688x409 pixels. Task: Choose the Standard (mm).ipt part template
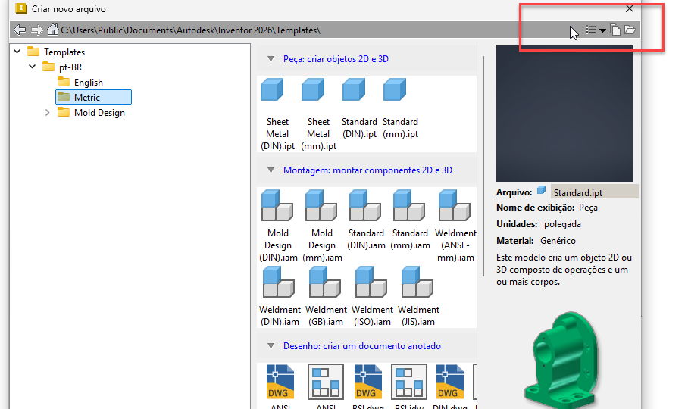[400, 108]
